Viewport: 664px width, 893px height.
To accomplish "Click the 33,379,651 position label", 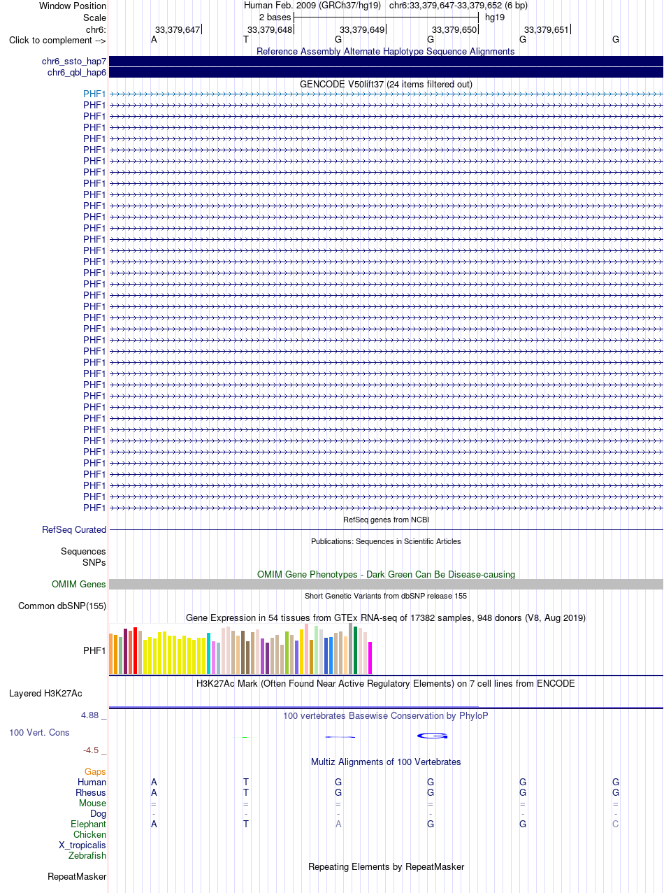I will pyautogui.click(x=547, y=30).
